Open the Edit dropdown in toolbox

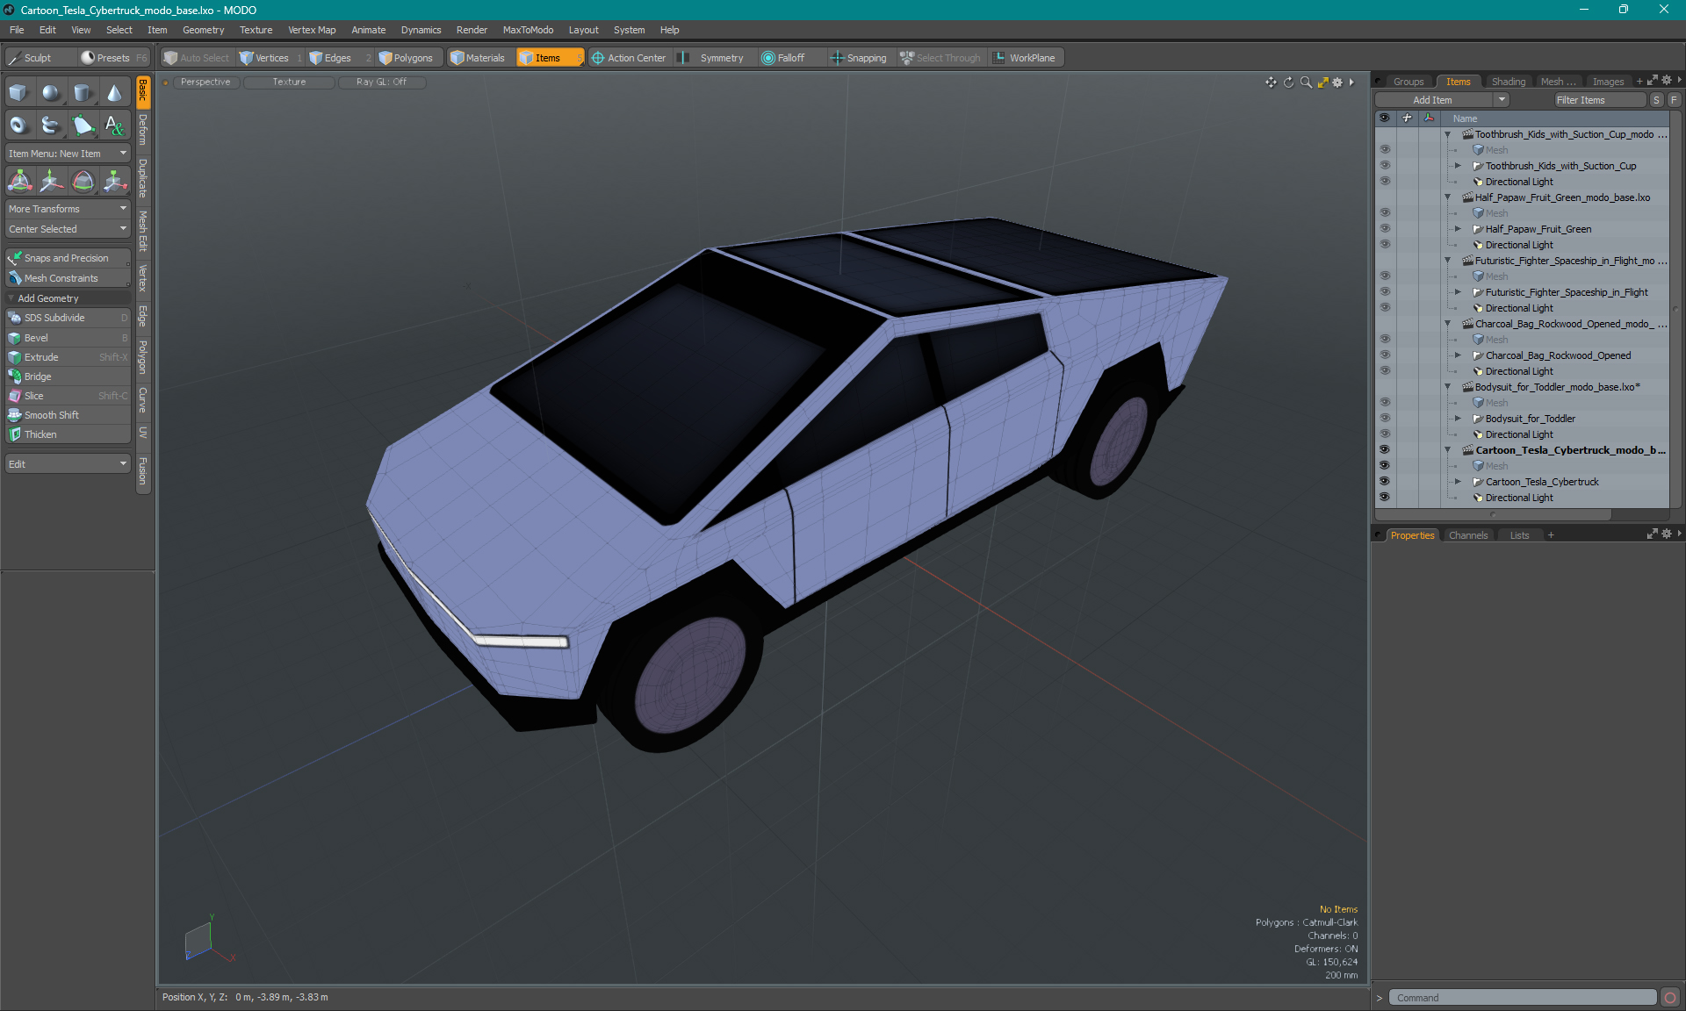coord(68,464)
